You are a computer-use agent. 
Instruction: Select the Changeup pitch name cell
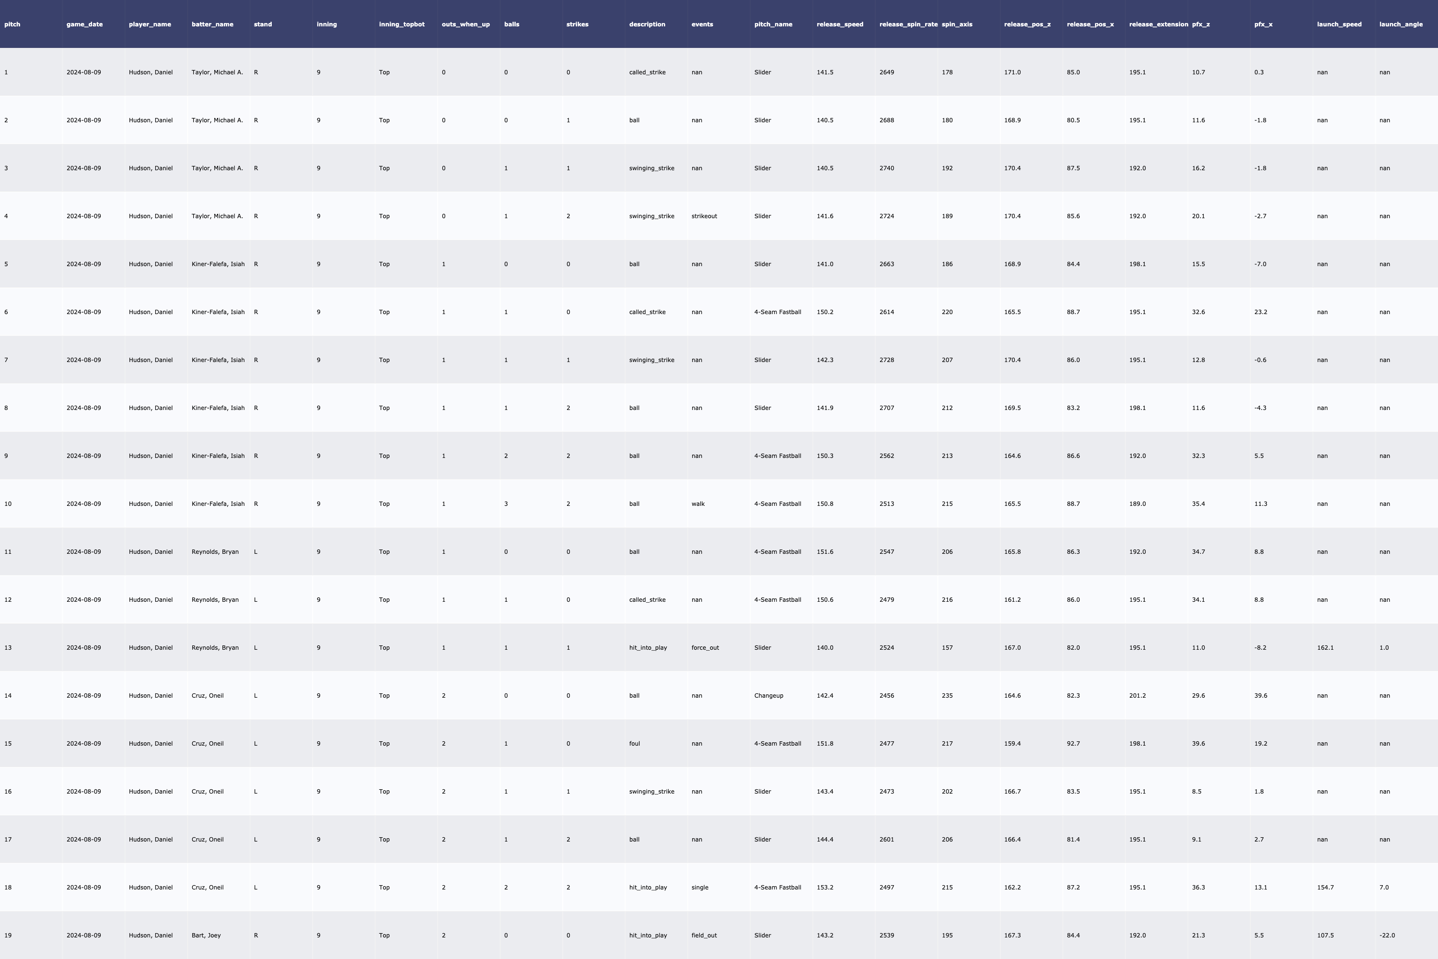[768, 696]
